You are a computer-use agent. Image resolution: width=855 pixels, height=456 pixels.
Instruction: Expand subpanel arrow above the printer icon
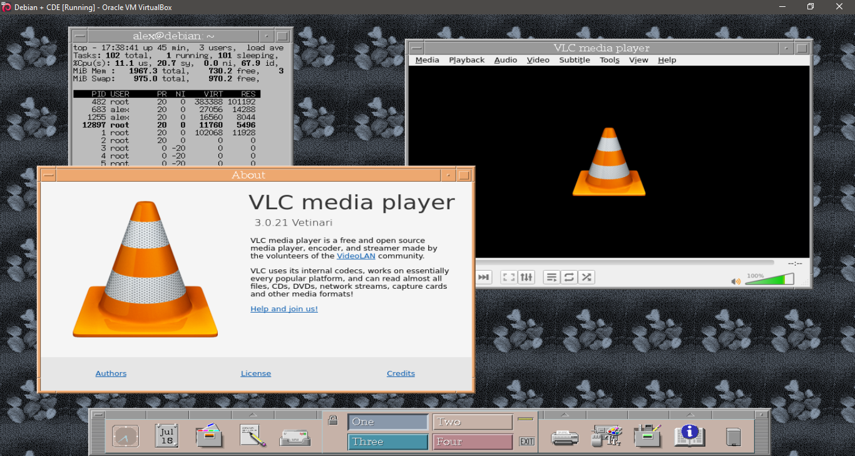(565, 415)
